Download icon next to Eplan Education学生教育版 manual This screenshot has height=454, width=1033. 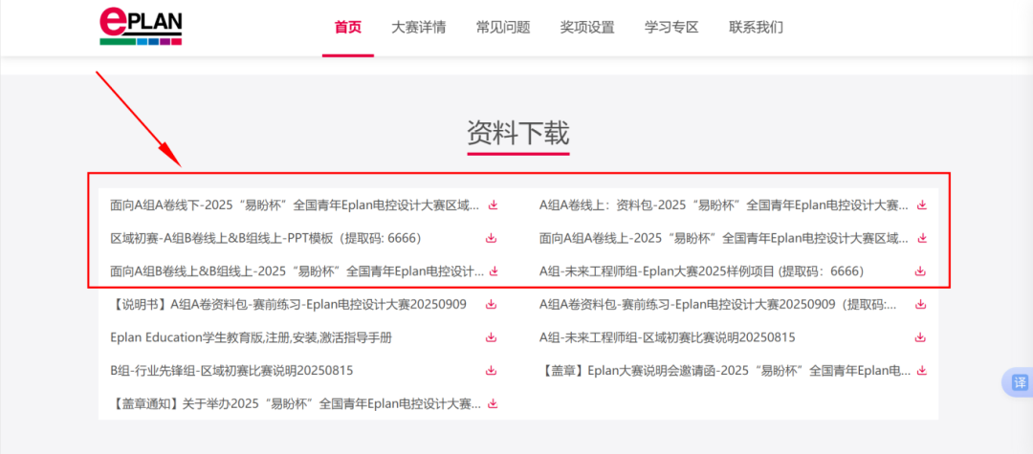point(491,337)
